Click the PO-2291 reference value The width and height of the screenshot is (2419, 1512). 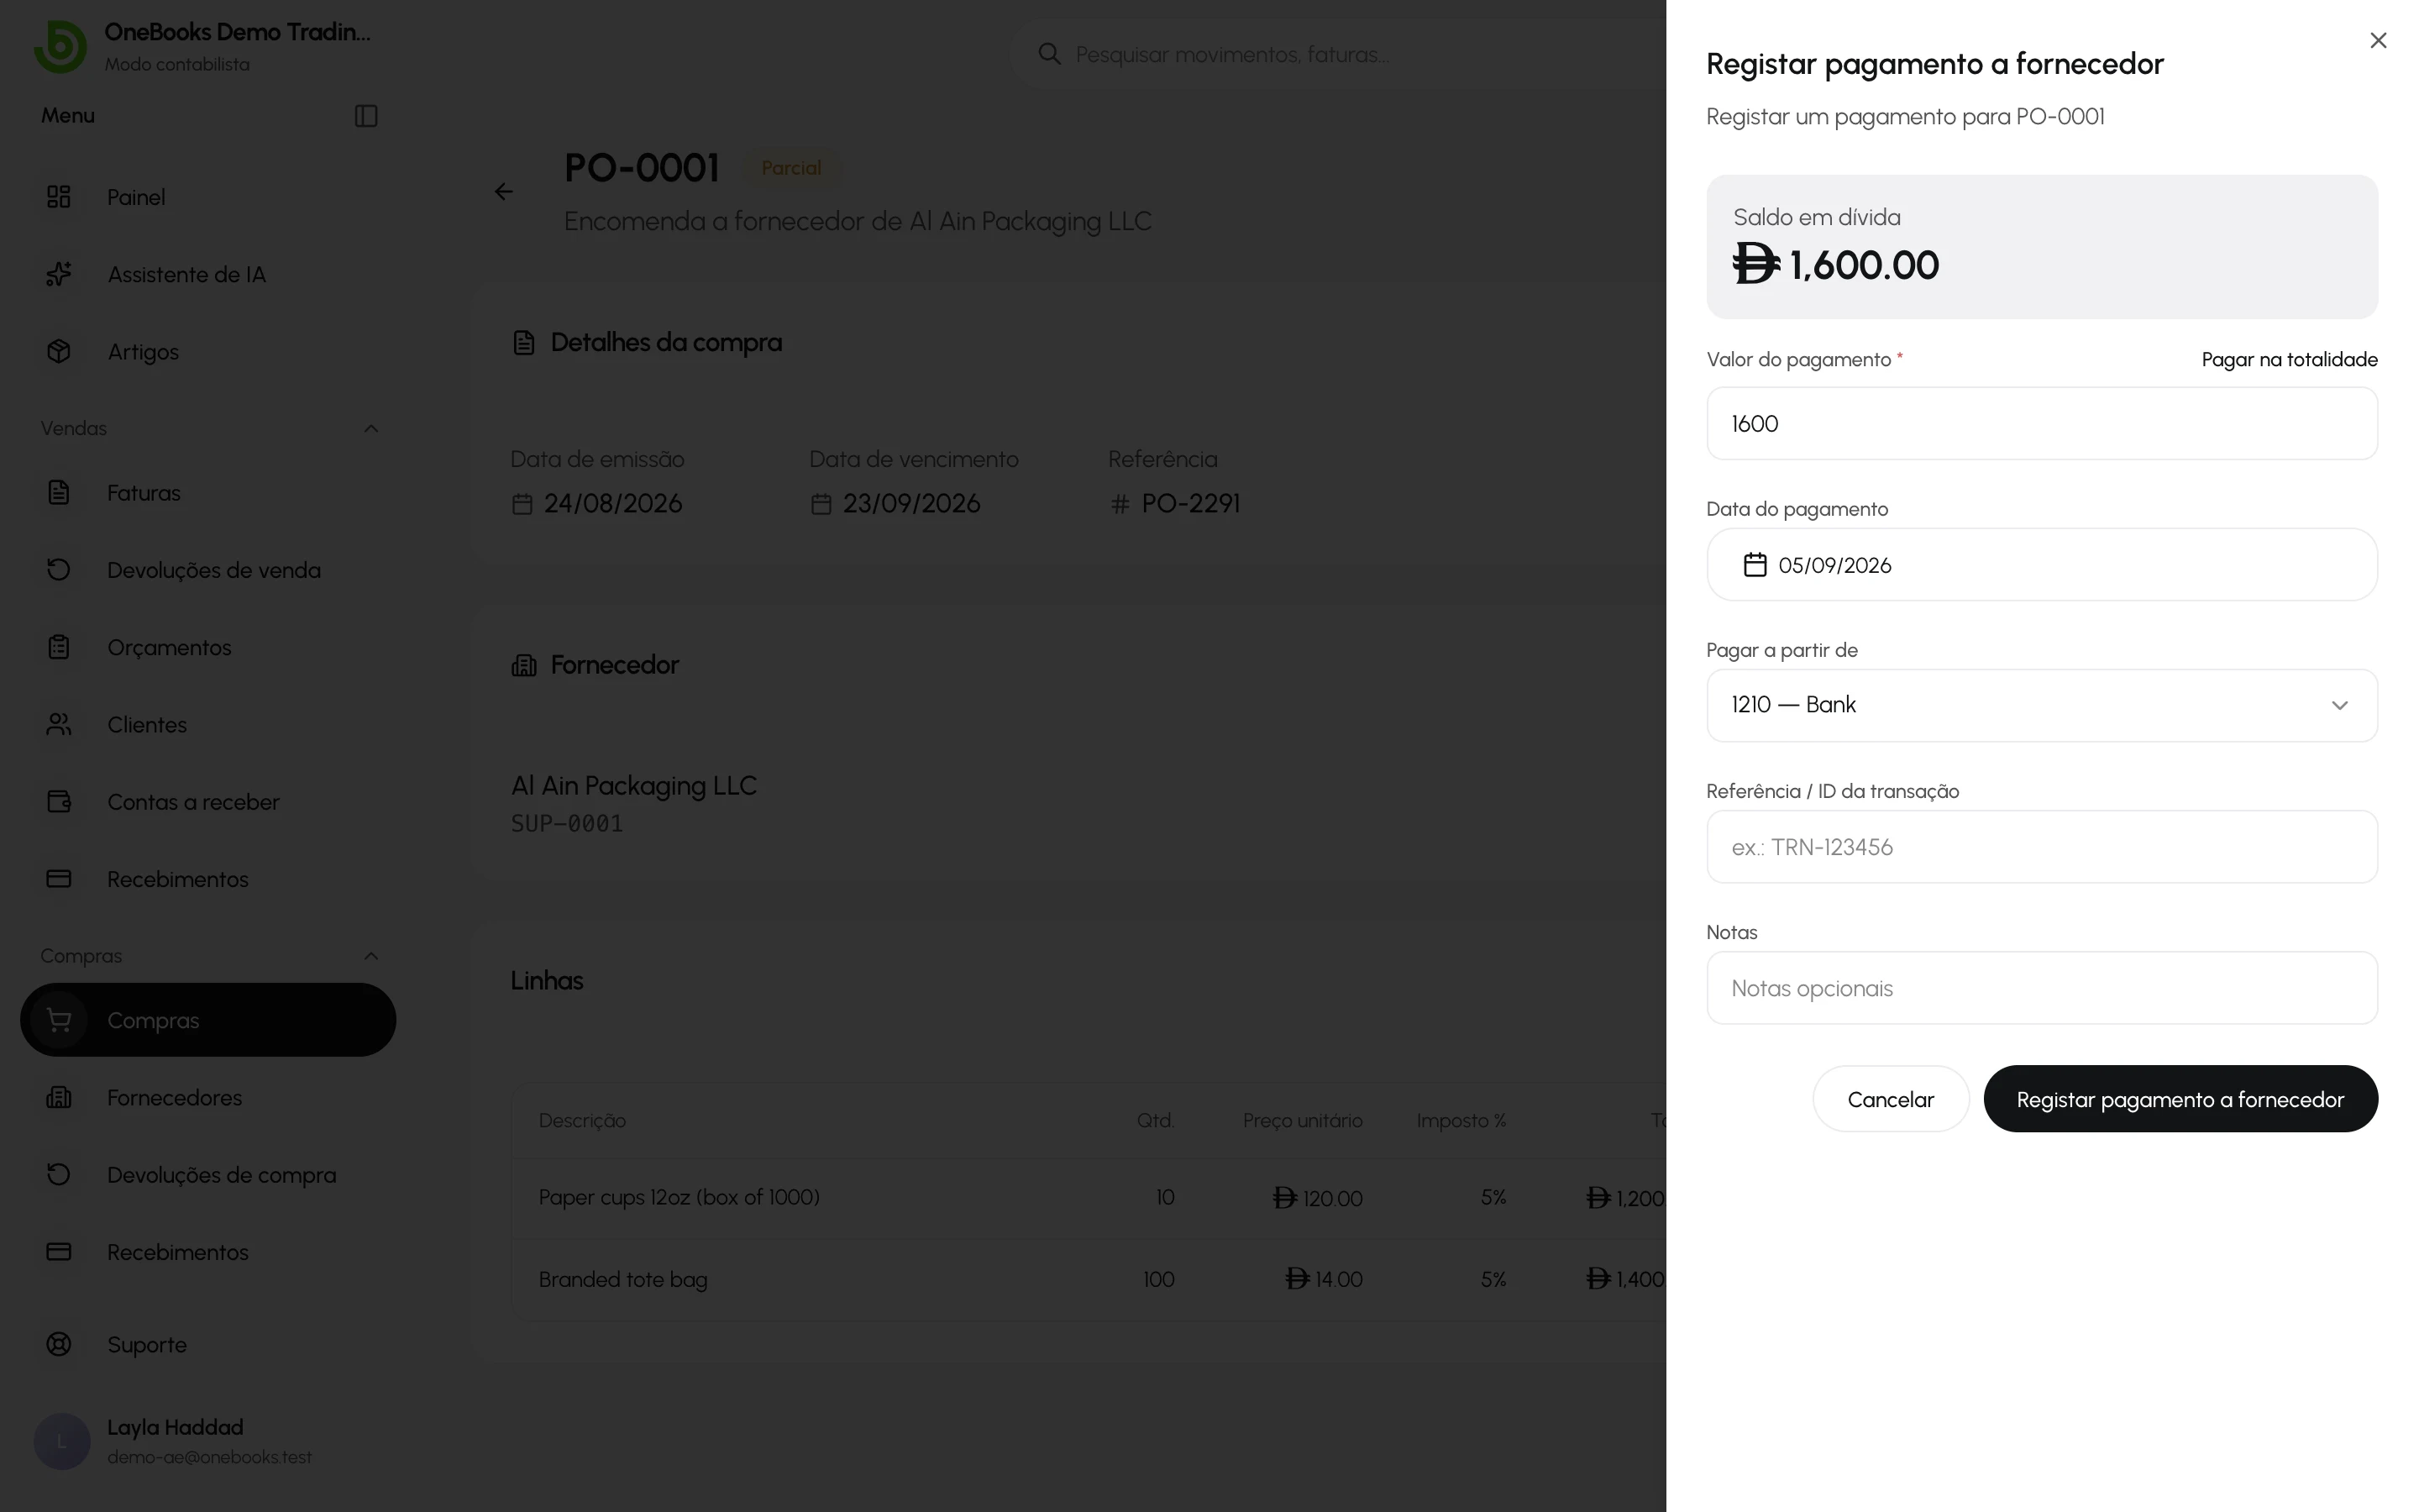click(x=1190, y=503)
